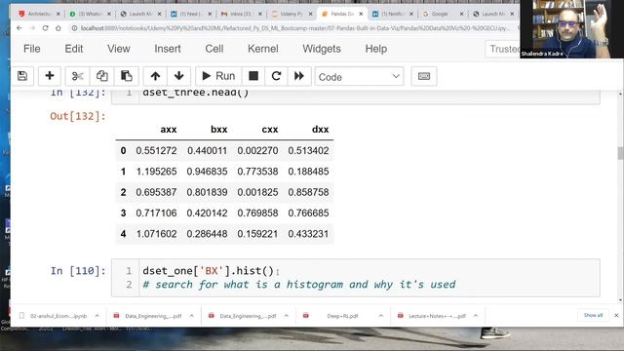Image resolution: width=624 pixels, height=351 pixels.
Task: Reload the page with the refresh icon
Action: (46, 28)
